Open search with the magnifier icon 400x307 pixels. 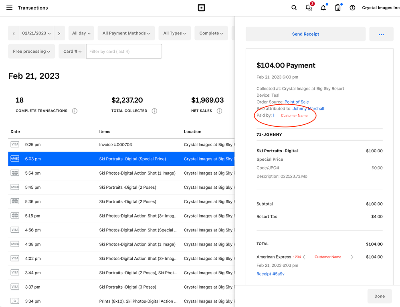294,8
